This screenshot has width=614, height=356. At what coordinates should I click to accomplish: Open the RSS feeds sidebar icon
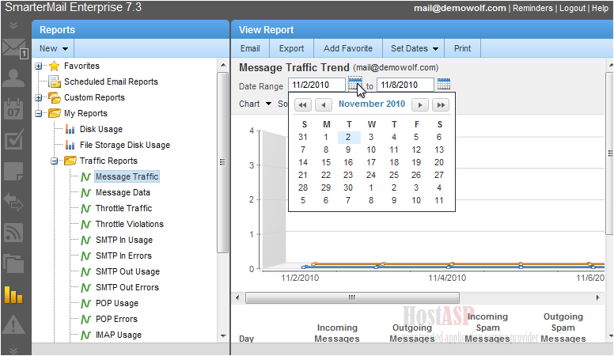13,233
